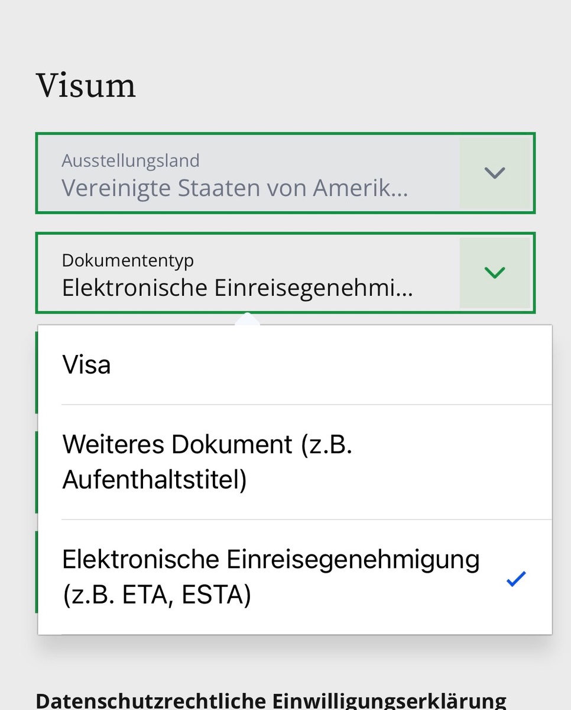Image resolution: width=571 pixels, height=710 pixels.
Task: Select the "Visa" option in the list
Action: coord(86,365)
